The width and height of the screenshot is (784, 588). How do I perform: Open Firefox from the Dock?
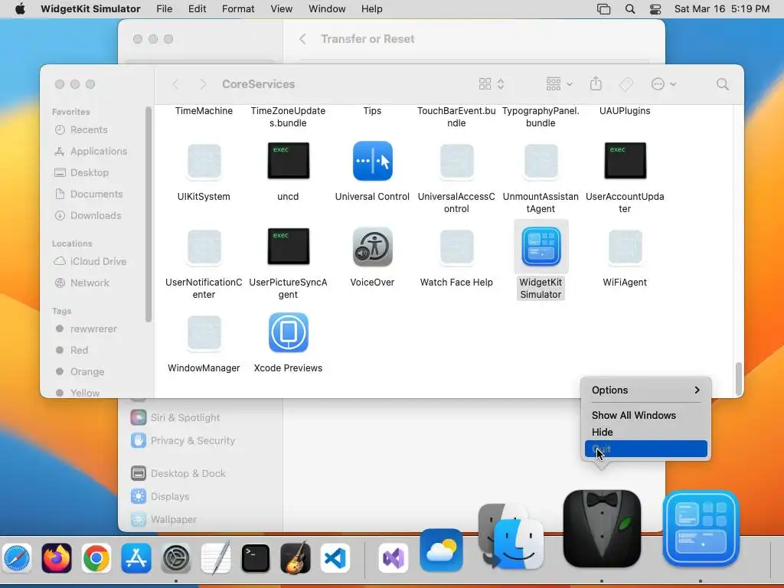pyautogui.click(x=57, y=558)
